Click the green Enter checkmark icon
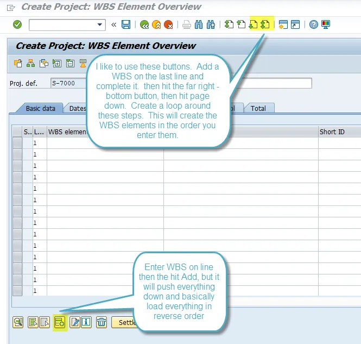This screenshot has width=361, height=344. (17, 24)
